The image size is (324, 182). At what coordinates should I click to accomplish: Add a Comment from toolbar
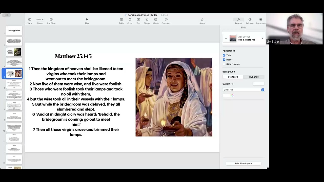[x=166, y=19]
